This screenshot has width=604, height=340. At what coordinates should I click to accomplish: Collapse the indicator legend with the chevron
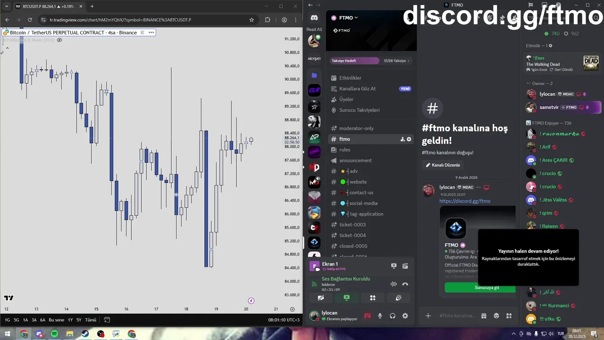coord(7,48)
